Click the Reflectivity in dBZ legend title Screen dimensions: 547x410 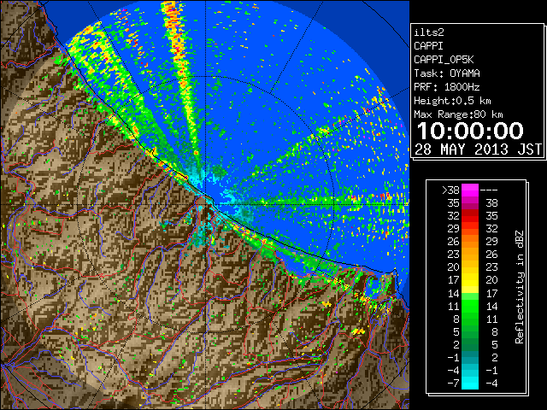click(x=520, y=287)
